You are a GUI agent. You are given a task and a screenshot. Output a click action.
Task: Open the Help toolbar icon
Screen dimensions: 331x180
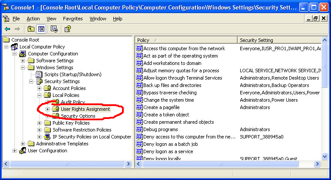[x=68, y=29]
